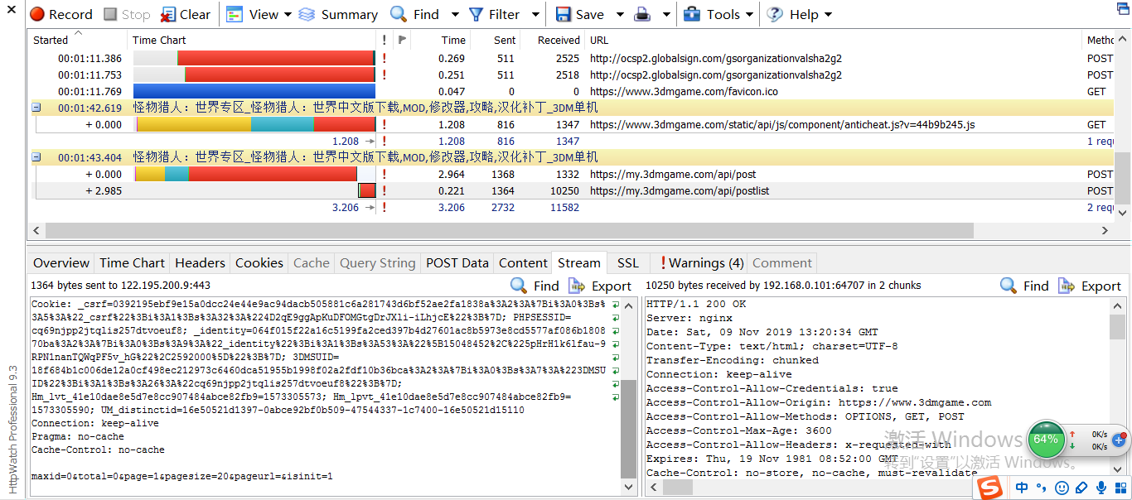Clear the captured request log
This screenshot has width=1132, height=500.
[x=186, y=14]
